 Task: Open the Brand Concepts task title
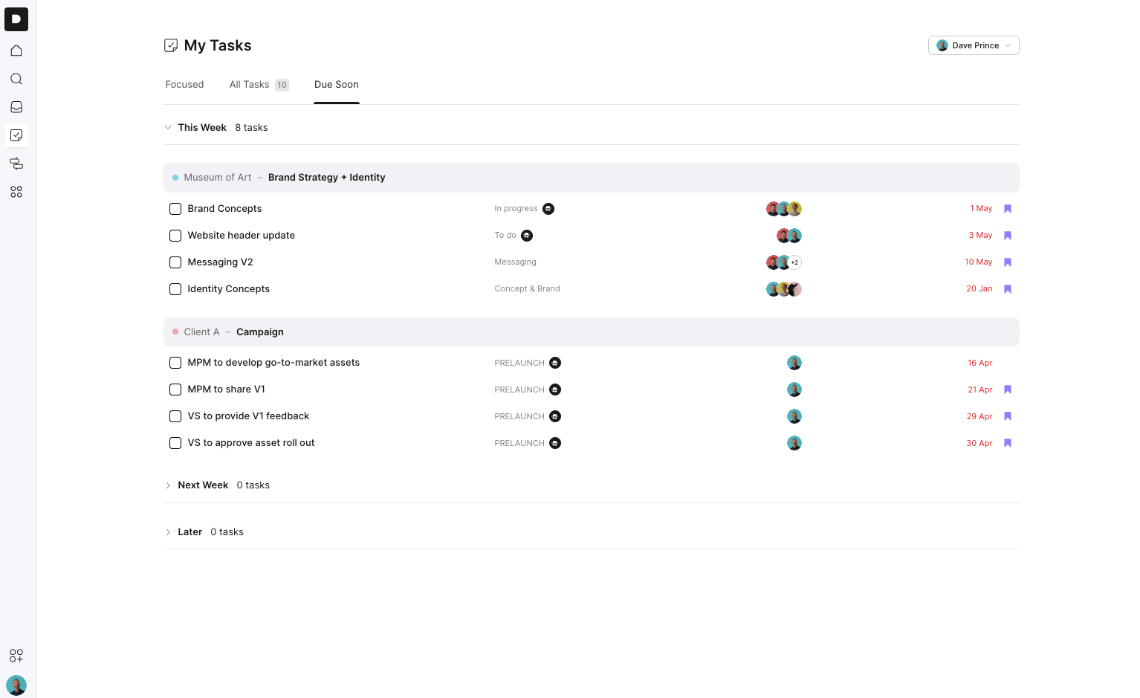click(x=224, y=209)
